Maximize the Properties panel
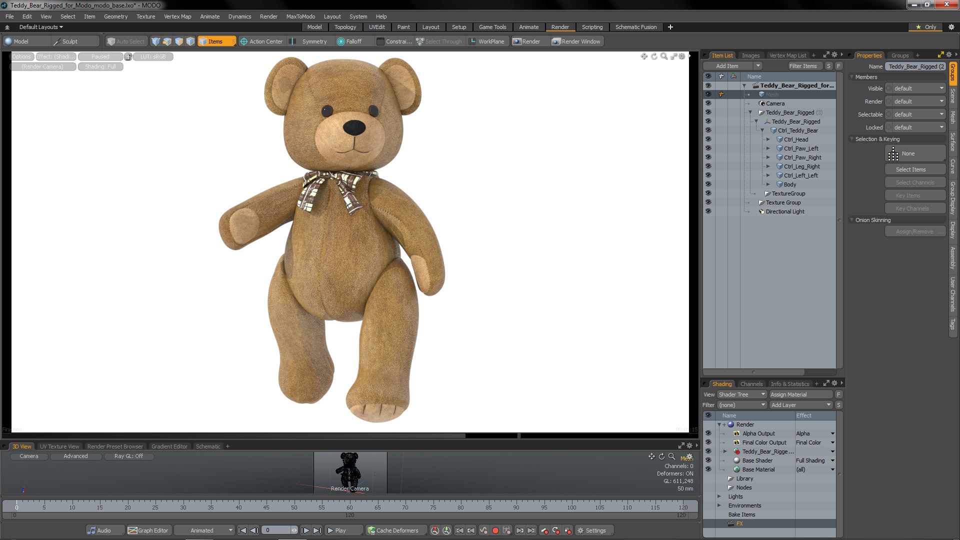 click(x=940, y=55)
